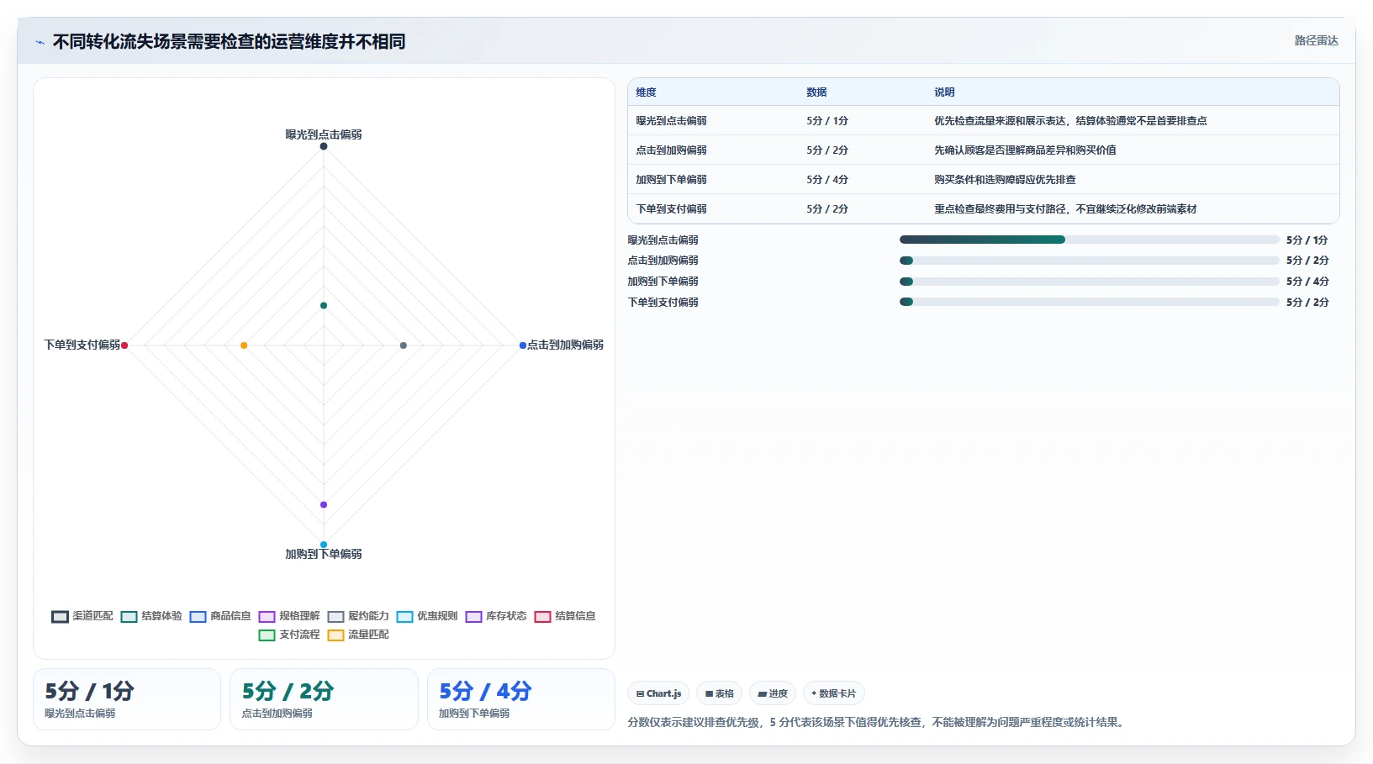The width and height of the screenshot is (1373, 764).
Task: Open the 5分 / 1分 曝光到点击偏弱 card
Action: (127, 699)
